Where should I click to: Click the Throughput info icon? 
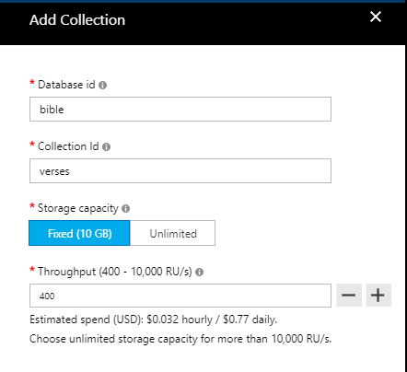199,272
